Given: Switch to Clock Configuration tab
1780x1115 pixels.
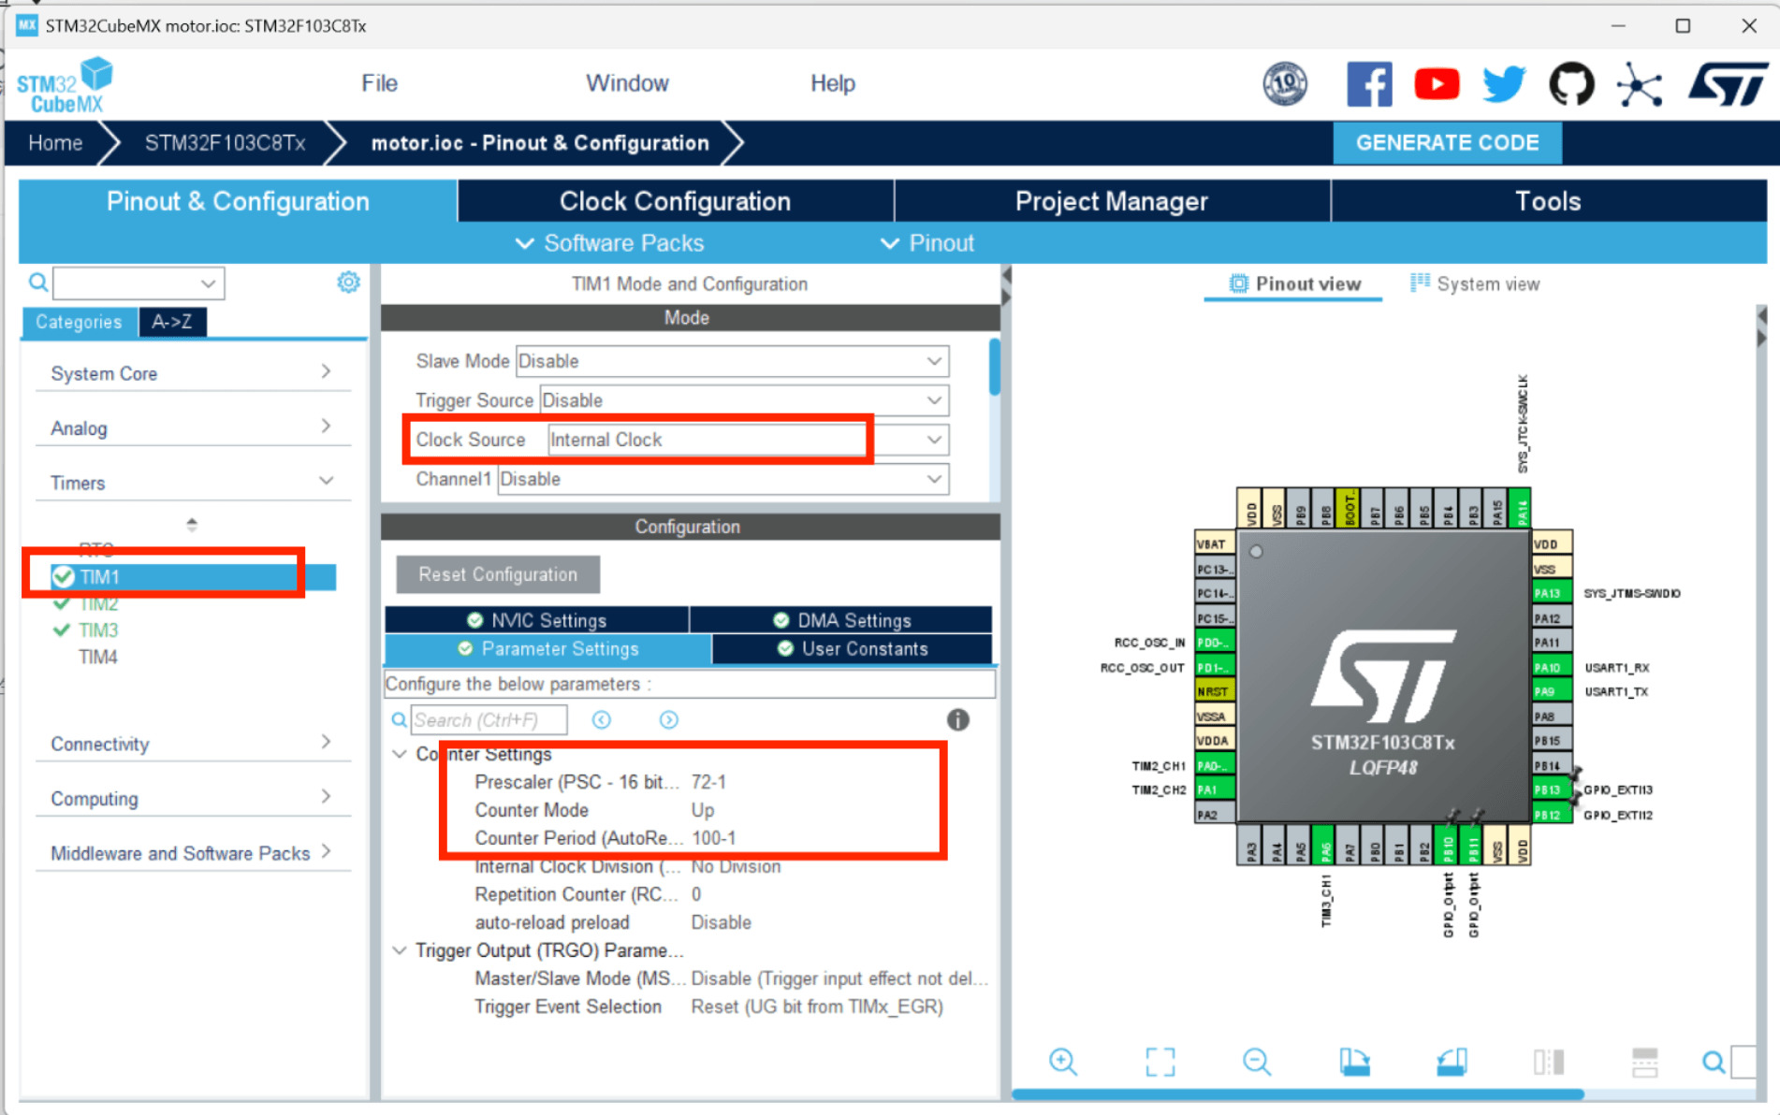Looking at the screenshot, I should coord(675,201).
